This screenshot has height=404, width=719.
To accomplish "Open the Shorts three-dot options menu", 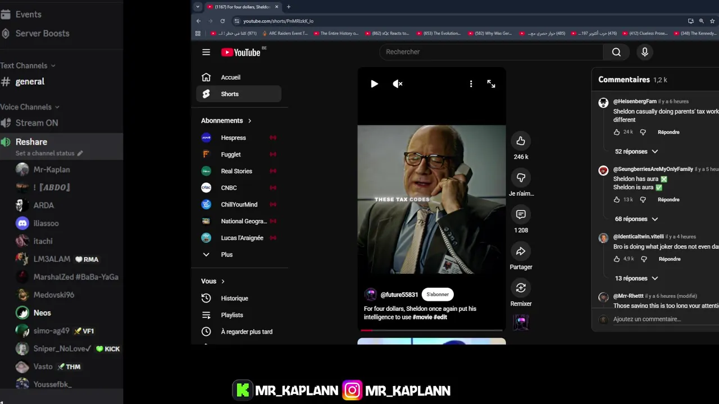I will coord(471,84).
